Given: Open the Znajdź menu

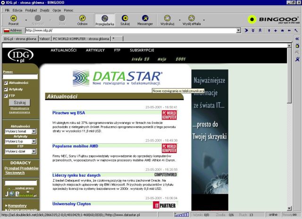Looking at the screenshot, I should point(45,10).
